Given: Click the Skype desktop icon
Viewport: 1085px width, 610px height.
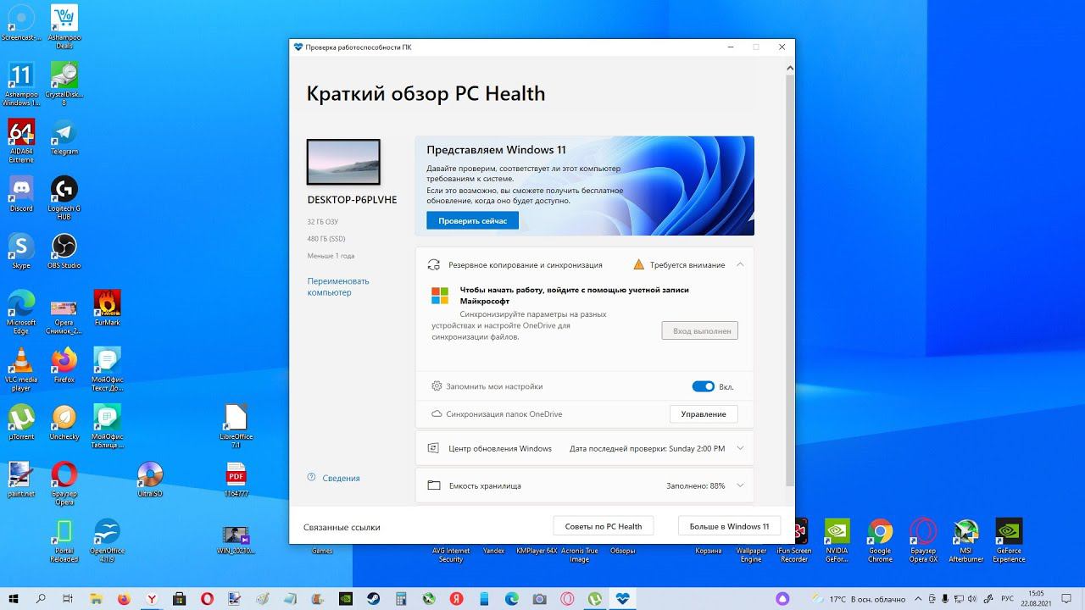Looking at the screenshot, I should [21, 251].
